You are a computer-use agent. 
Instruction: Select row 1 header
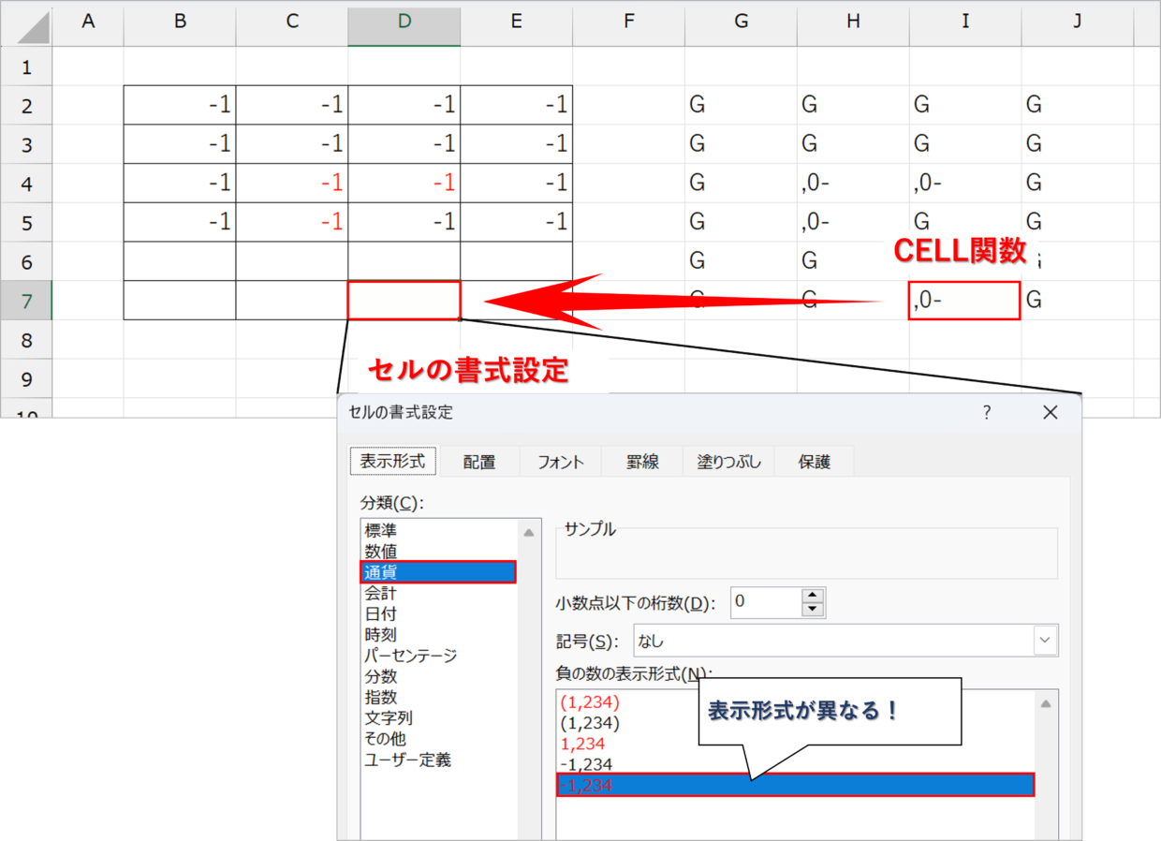[26, 66]
